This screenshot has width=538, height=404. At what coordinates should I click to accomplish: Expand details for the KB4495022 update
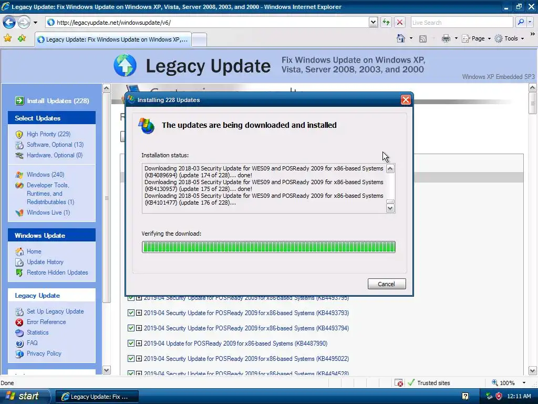pyautogui.click(x=139, y=359)
